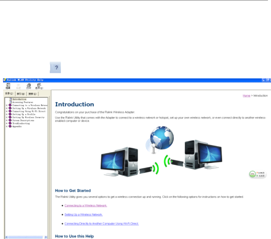Click the contents pane scroll-right arrow
271x239 pixels.
(46, 237)
